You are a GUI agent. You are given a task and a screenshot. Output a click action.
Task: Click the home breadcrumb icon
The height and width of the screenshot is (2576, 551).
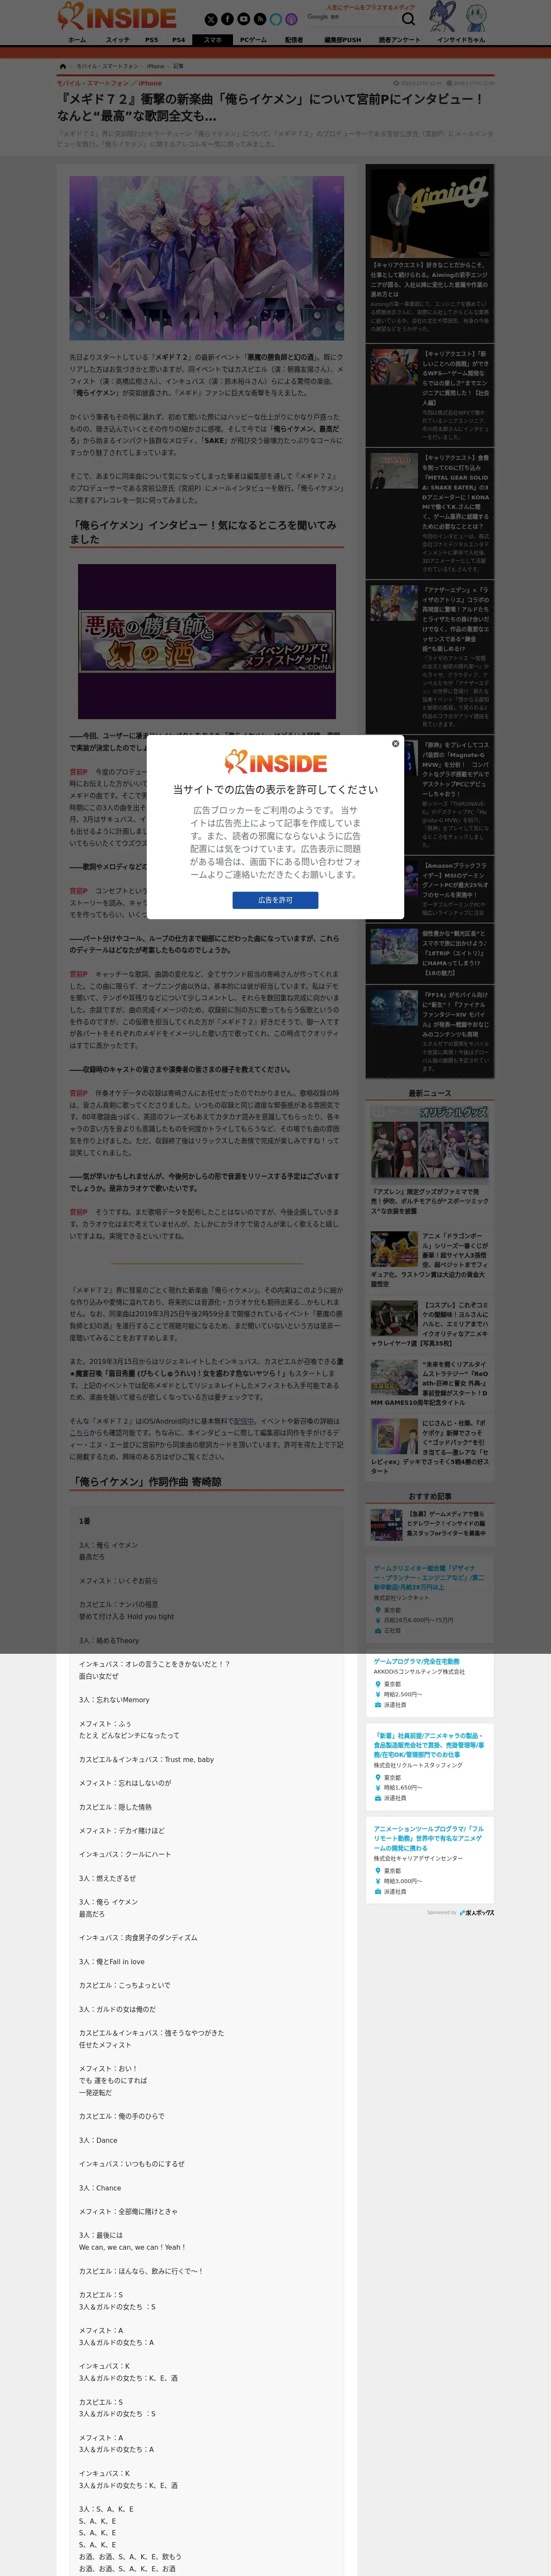(63, 66)
